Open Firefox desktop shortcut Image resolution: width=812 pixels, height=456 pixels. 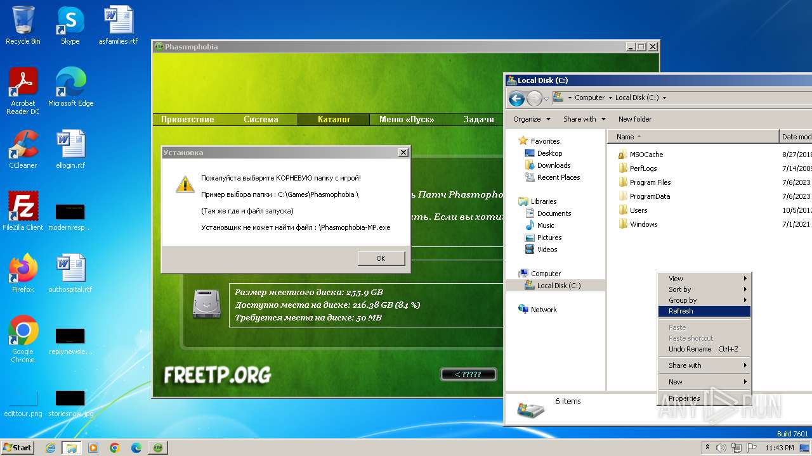[23, 273]
